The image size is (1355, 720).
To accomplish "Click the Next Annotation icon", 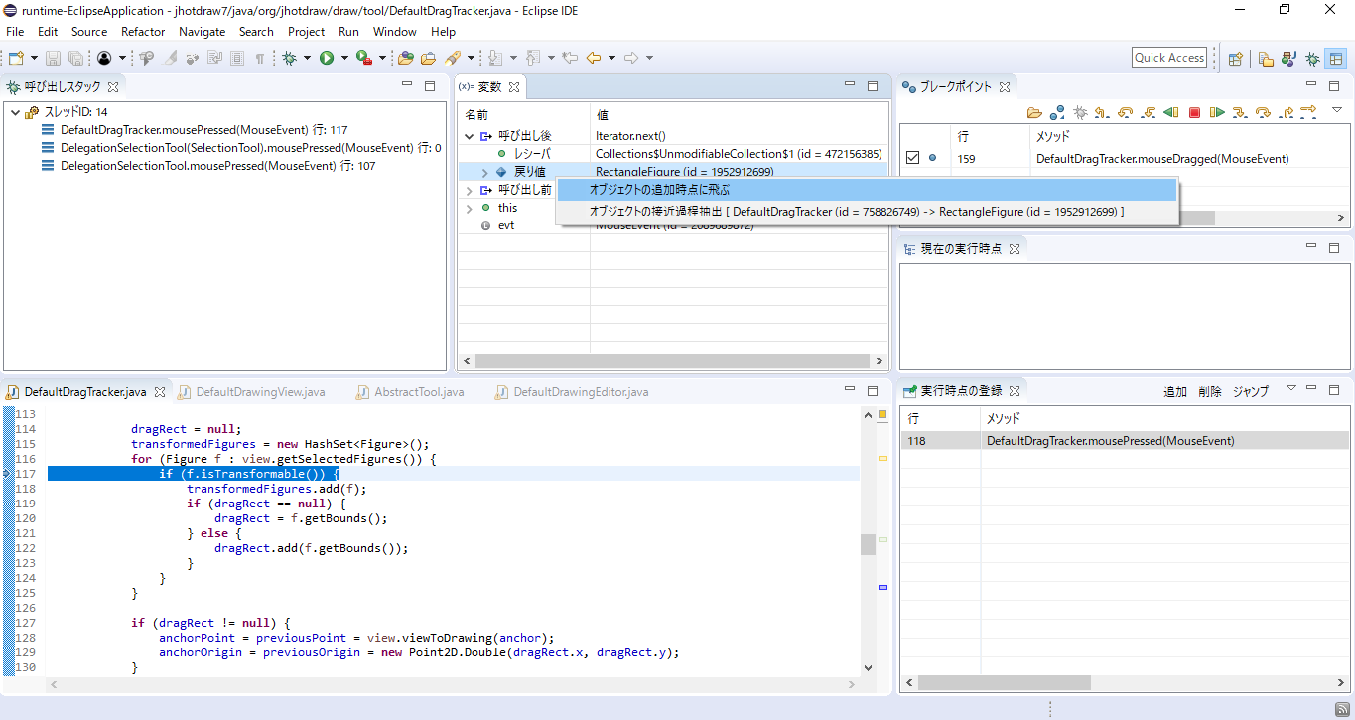I will click(x=495, y=58).
